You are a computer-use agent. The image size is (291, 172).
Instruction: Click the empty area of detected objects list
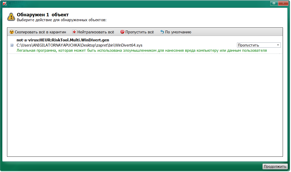tap(145, 105)
